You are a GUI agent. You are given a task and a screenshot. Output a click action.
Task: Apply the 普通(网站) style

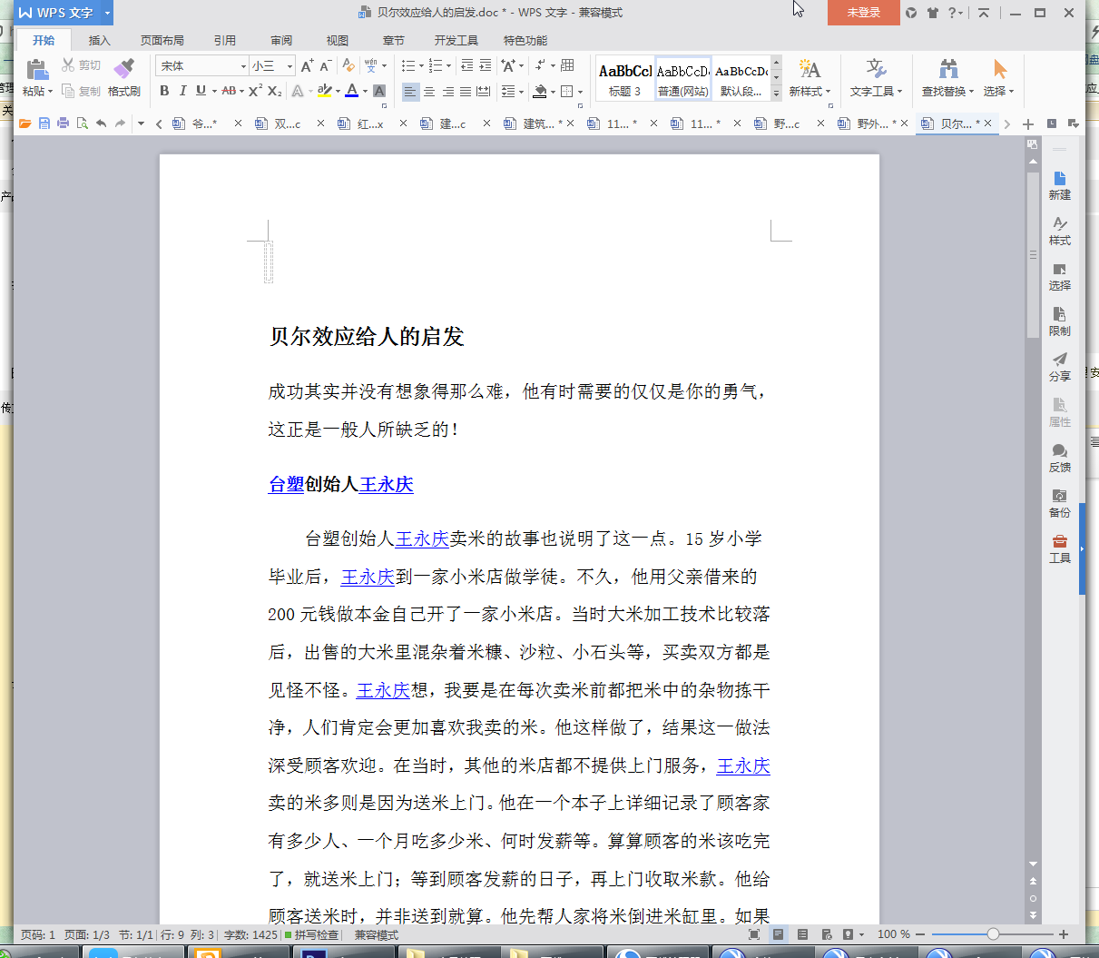pyautogui.click(x=683, y=79)
